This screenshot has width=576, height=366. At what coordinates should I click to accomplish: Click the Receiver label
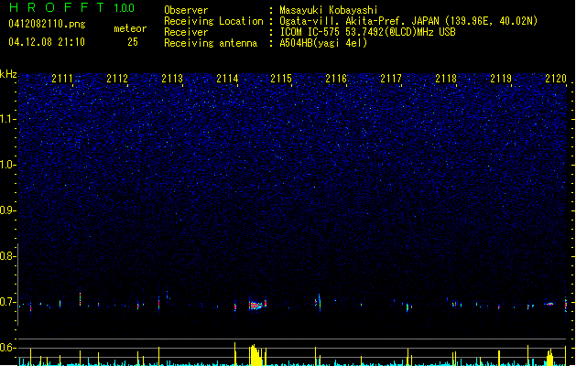186,32
